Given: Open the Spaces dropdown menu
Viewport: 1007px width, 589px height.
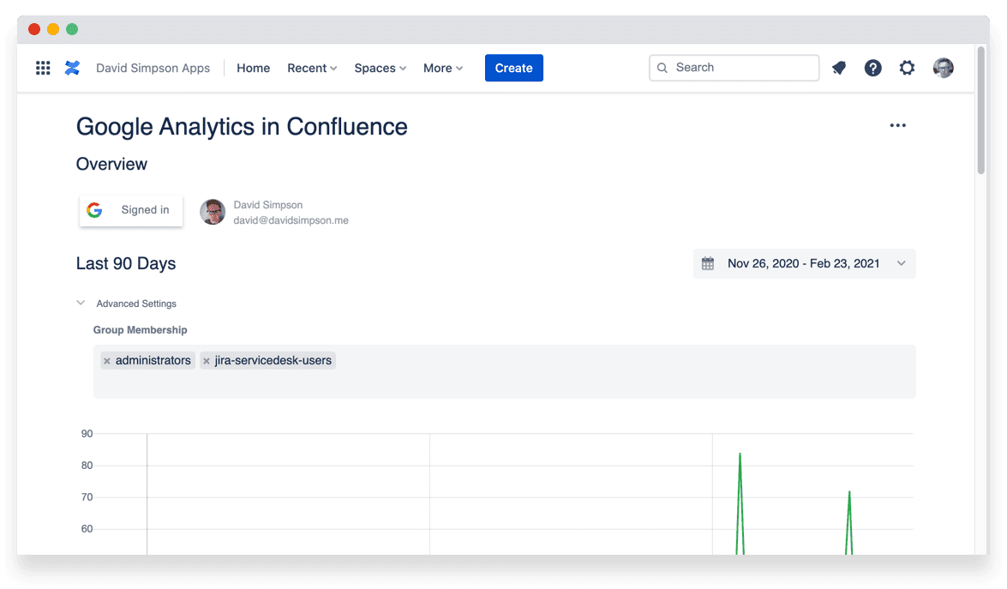Looking at the screenshot, I should click(x=381, y=68).
